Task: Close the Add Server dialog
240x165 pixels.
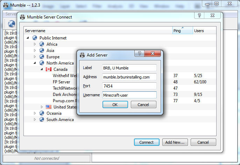Action: click(x=153, y=53)
